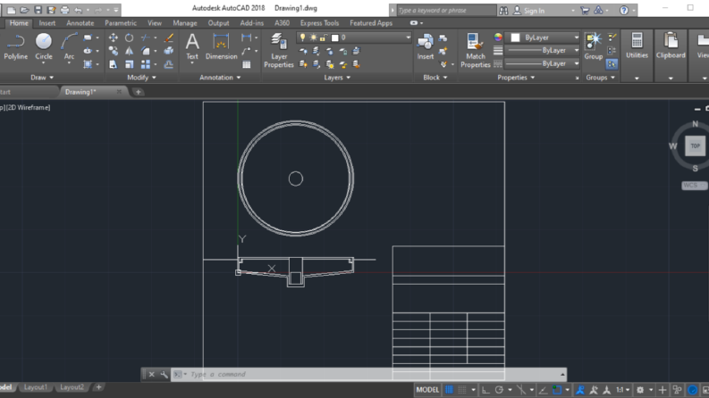Click the MODEL space button

(427, 390)
